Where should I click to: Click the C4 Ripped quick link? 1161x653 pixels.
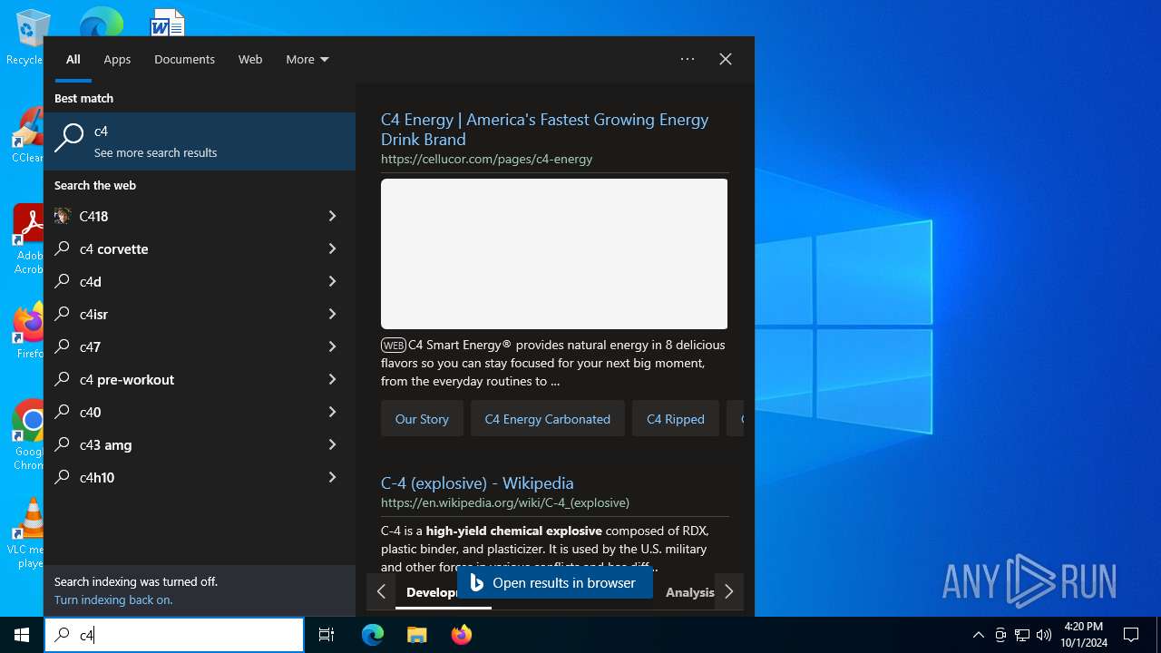tap(675, 419)
